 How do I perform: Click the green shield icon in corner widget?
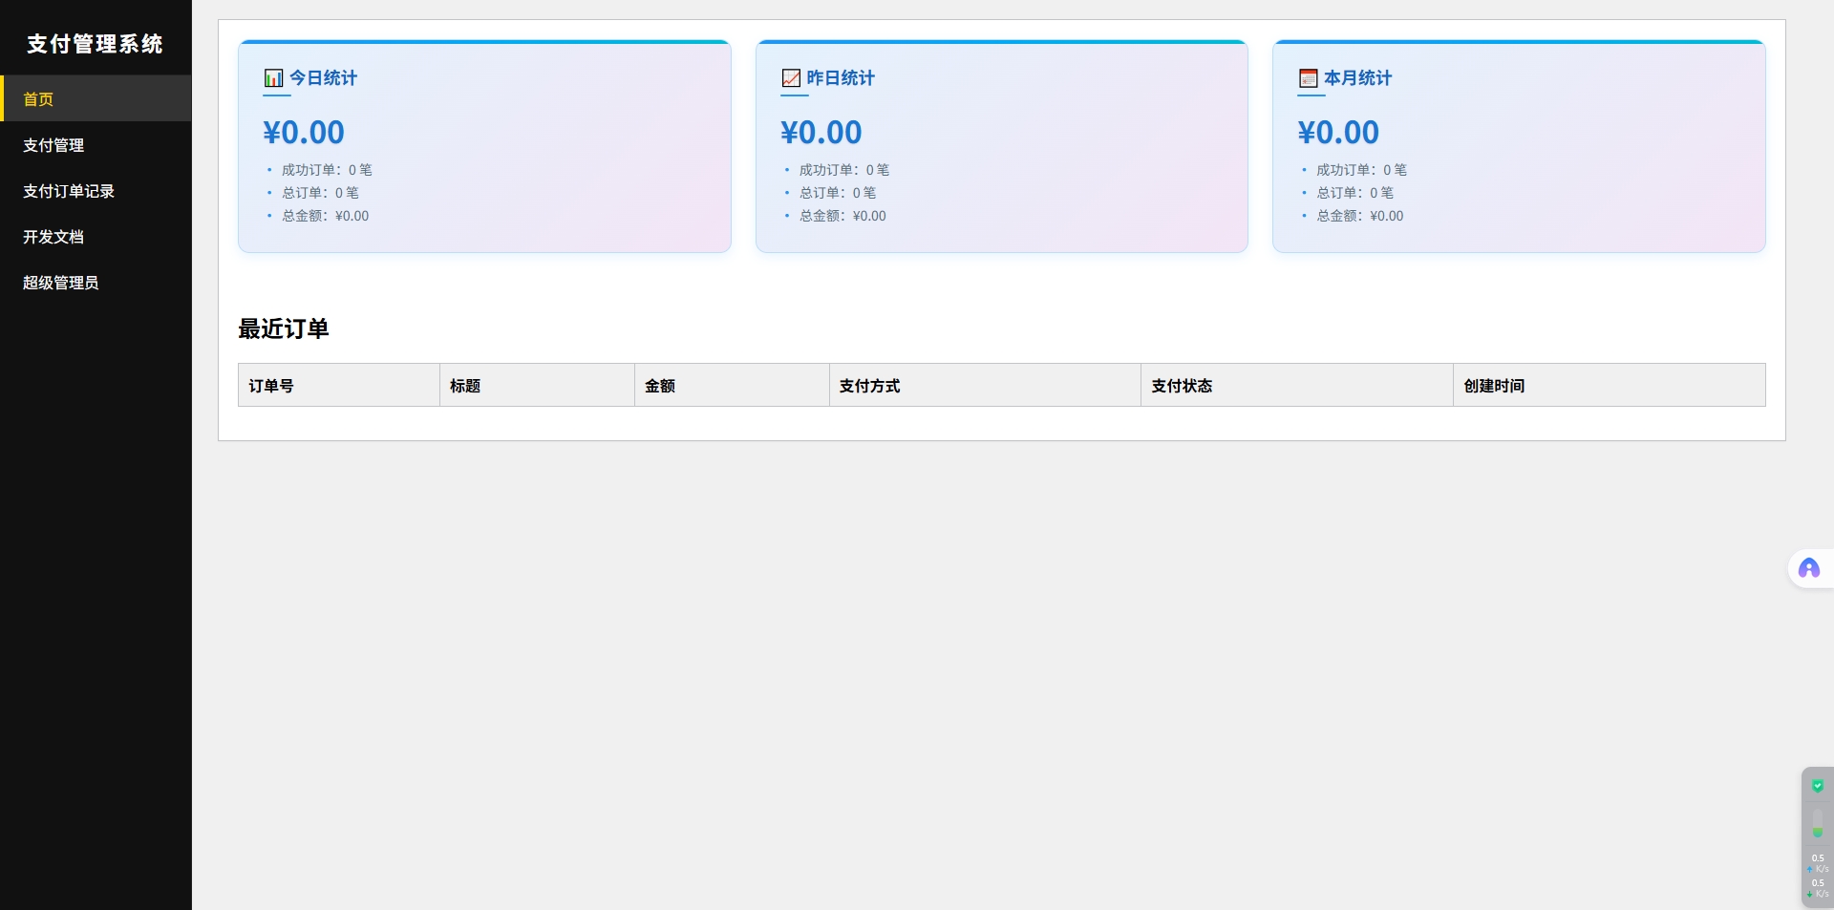pyautogui.click(x=1817, y=786)
